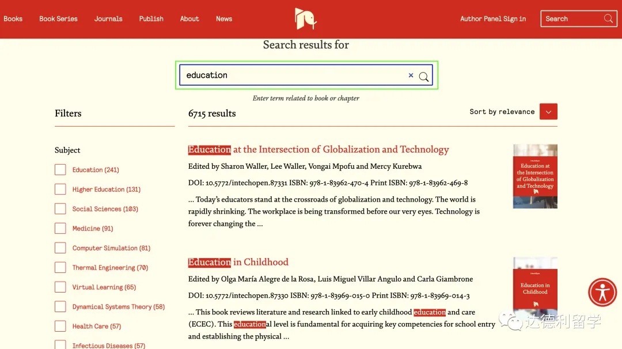This screenshot has width=622, height=349.
Task: Click Edited by Olga María Alegre author line
Action: 331,279
